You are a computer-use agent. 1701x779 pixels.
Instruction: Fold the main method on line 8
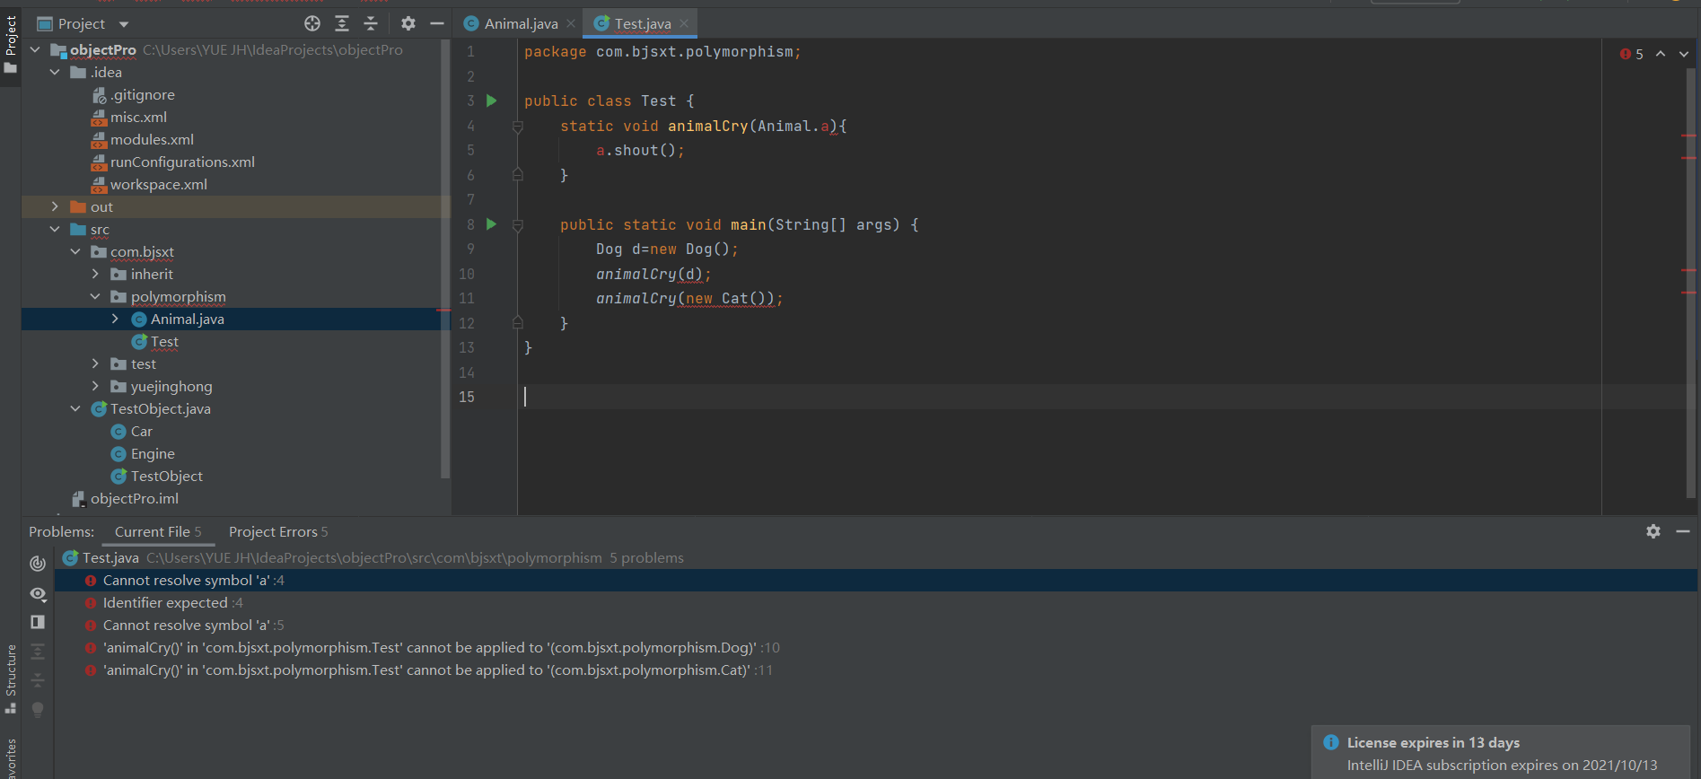pos(518,225)
